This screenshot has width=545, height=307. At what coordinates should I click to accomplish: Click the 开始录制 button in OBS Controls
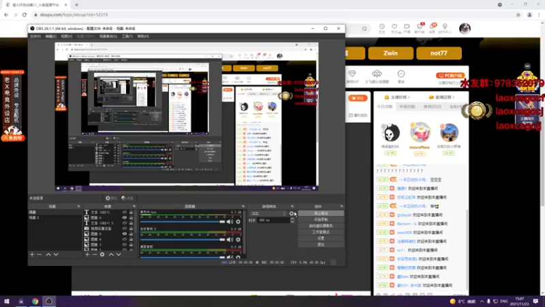(321, 220)
